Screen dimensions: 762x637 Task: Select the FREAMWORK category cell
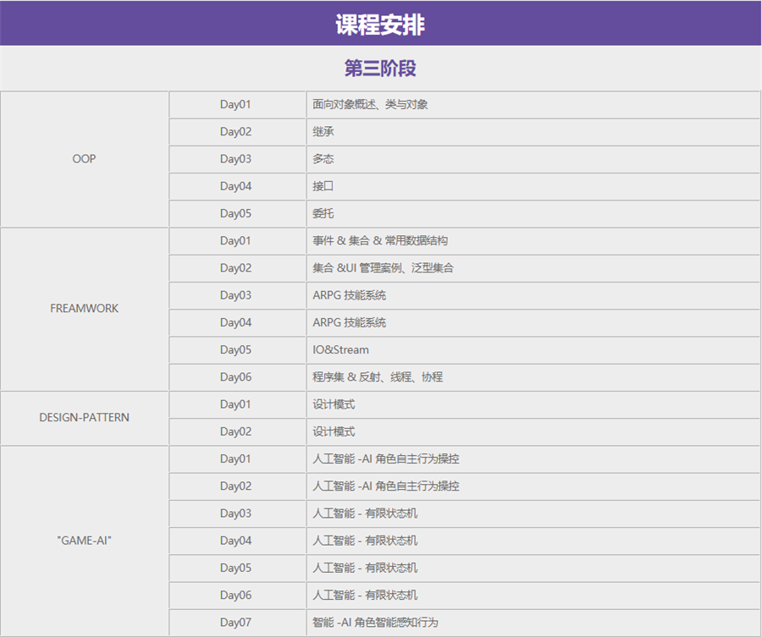(x=84, y=309)
